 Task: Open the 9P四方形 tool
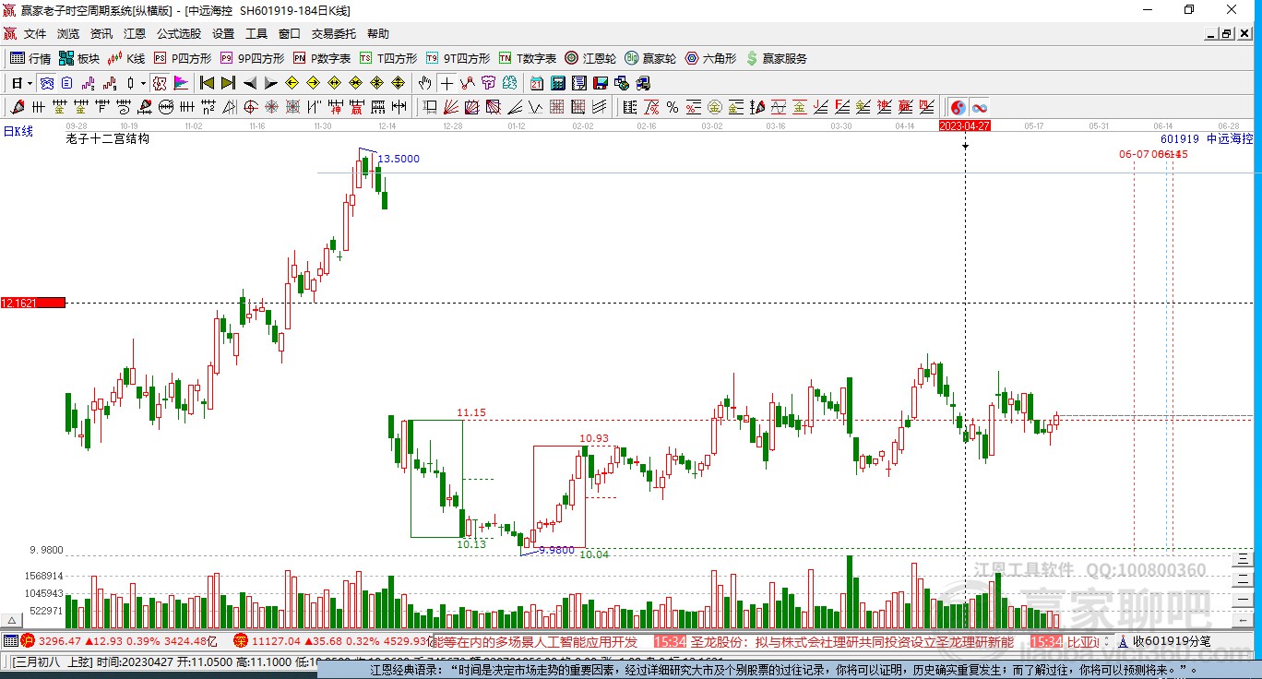tap(252, 58)
